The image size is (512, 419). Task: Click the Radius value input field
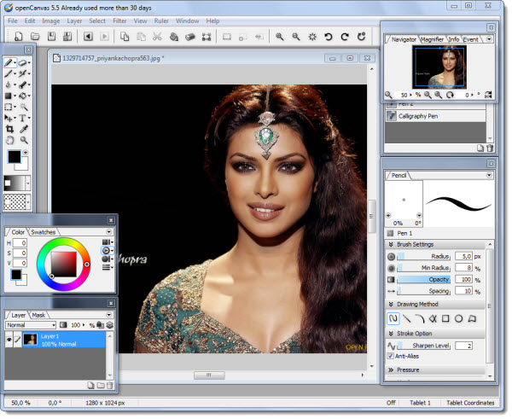(x=463, y=257)
